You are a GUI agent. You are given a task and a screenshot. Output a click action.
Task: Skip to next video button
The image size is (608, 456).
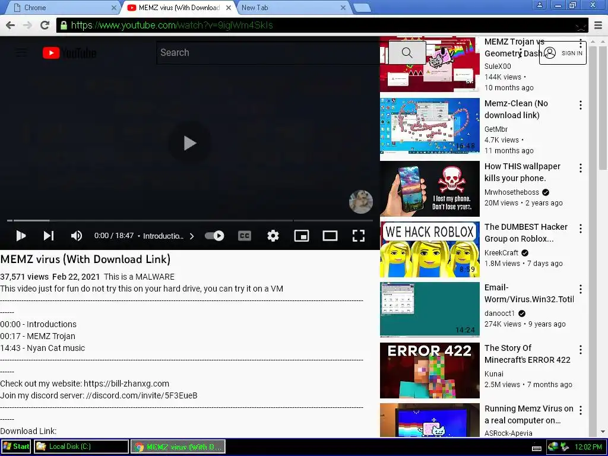49,236
